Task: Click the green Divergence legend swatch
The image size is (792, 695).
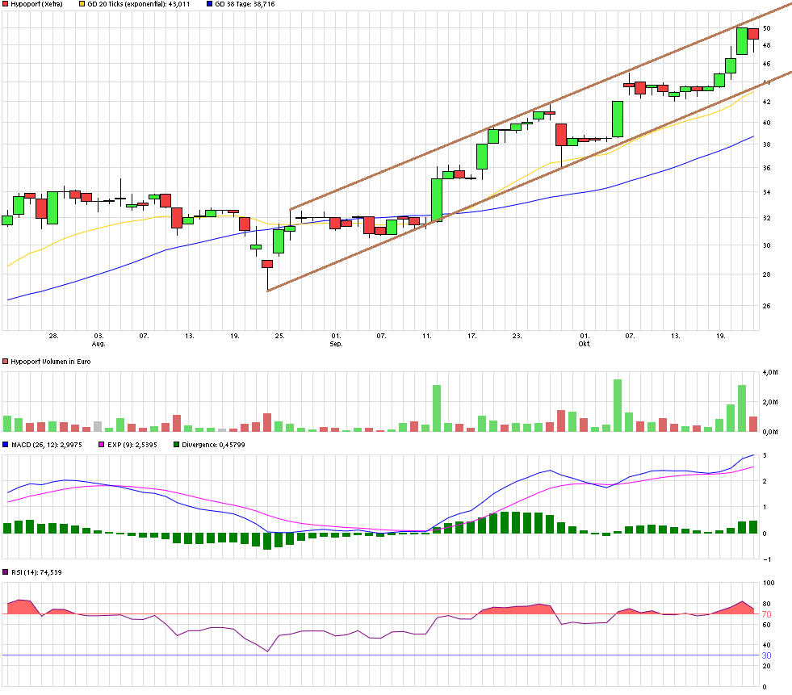Action: [176, 445]
